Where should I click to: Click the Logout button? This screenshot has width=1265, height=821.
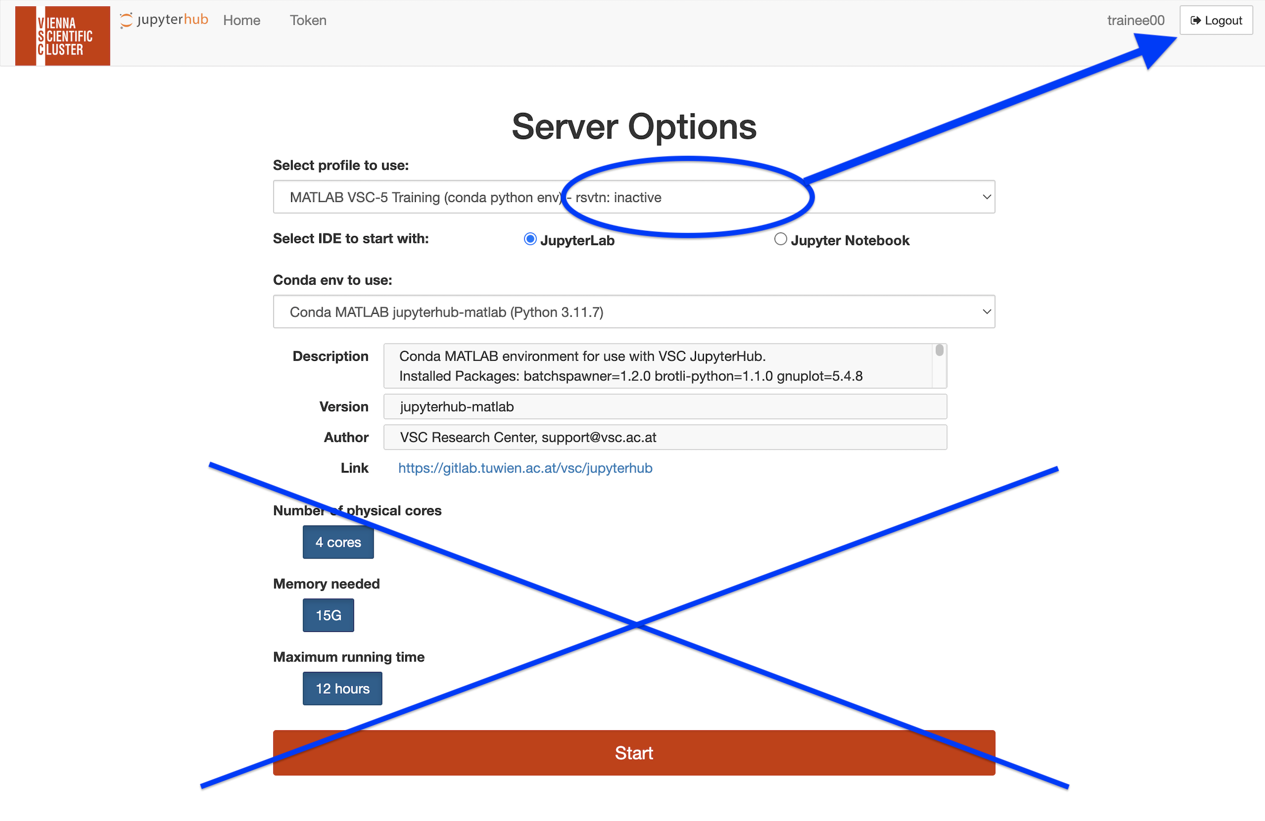1215,20
